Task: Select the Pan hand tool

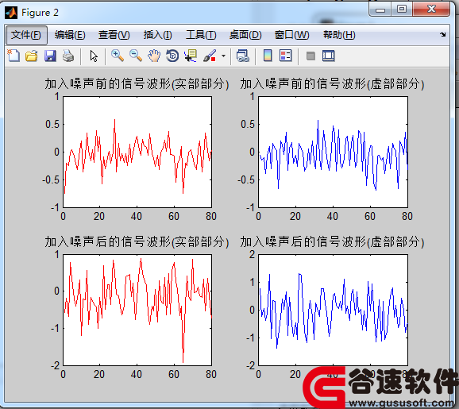Action: (x=154, y=56)
